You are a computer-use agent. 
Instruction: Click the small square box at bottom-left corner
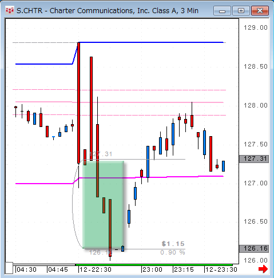[x=9, y=268]
